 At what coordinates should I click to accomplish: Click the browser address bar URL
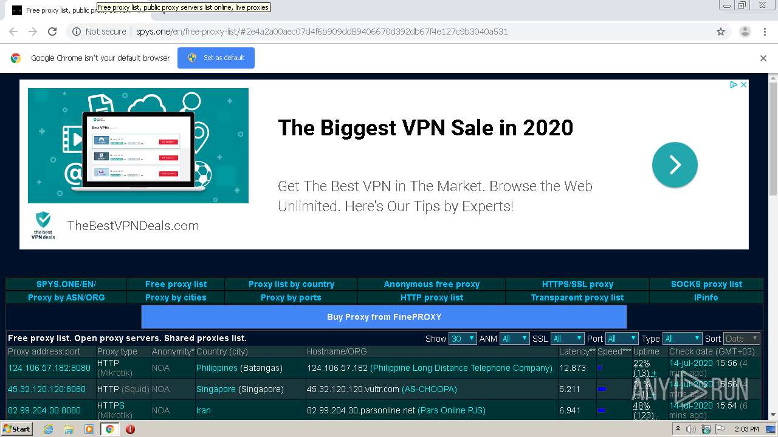point(322,32)
